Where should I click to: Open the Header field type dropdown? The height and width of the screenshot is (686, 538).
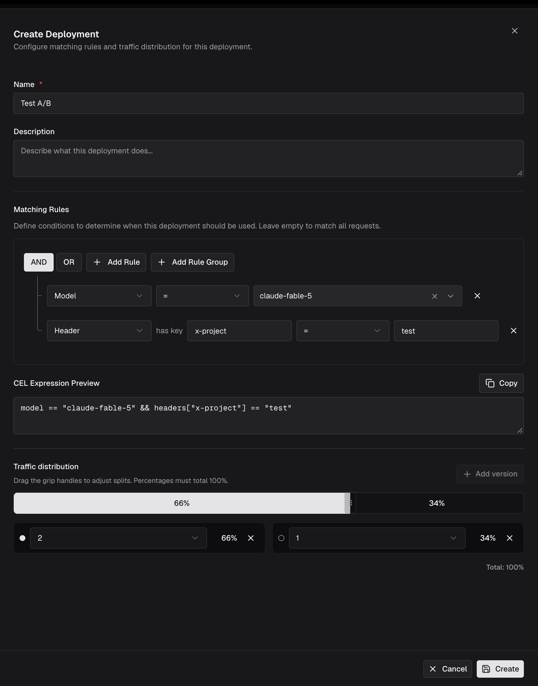click(99, 331)
